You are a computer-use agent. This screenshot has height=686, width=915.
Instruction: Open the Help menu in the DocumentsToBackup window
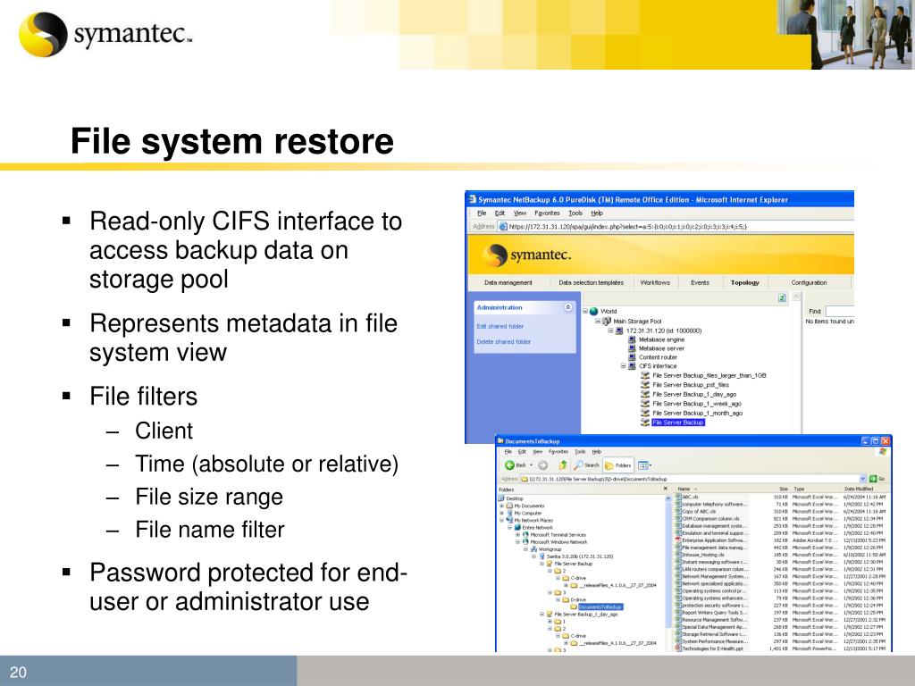(x=596, y=451)
